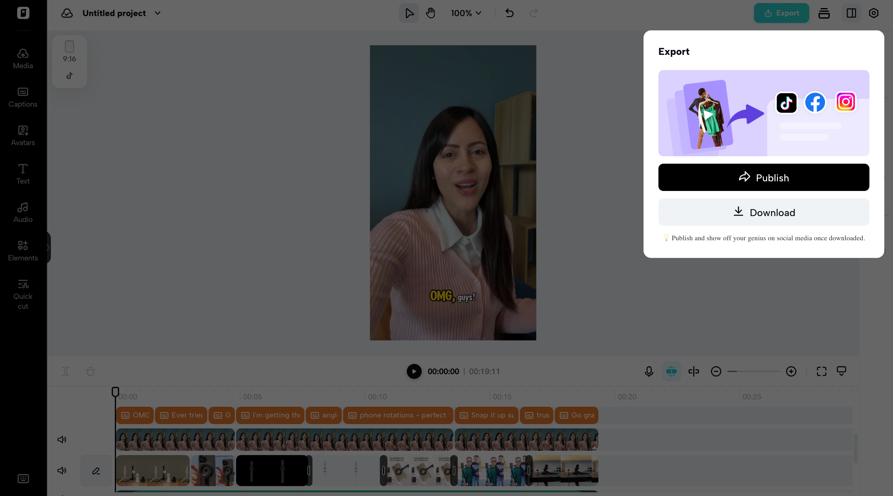Click the TikTok icon under the 9:16 ratio
The width and height of the screenshot is (893, 496).
69,76
